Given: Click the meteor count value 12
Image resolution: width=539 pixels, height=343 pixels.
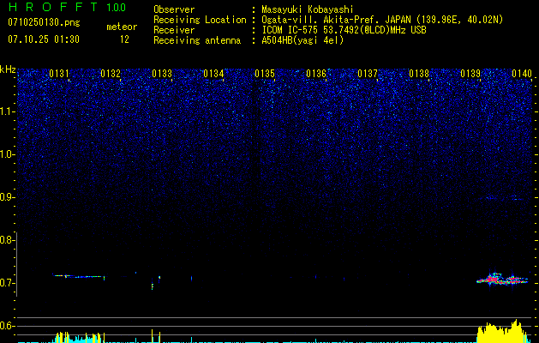Looking at the screenshot, I should 124,39.
